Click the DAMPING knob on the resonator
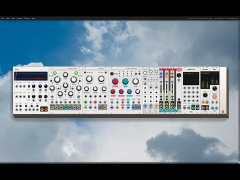The width and height of the screenshot is (240, 180). coord(95,88)
